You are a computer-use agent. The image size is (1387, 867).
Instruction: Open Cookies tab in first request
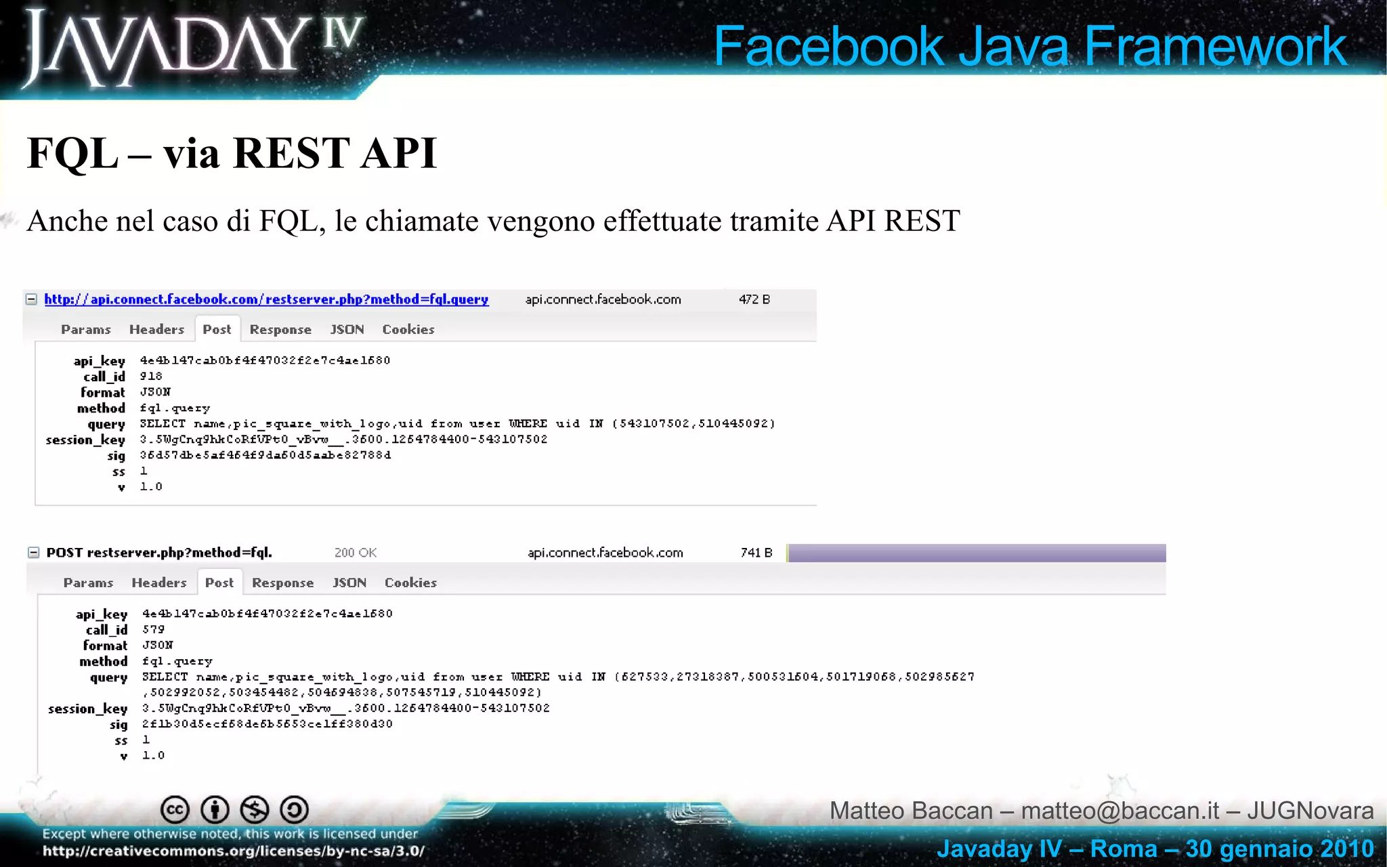tap(408, 329)
